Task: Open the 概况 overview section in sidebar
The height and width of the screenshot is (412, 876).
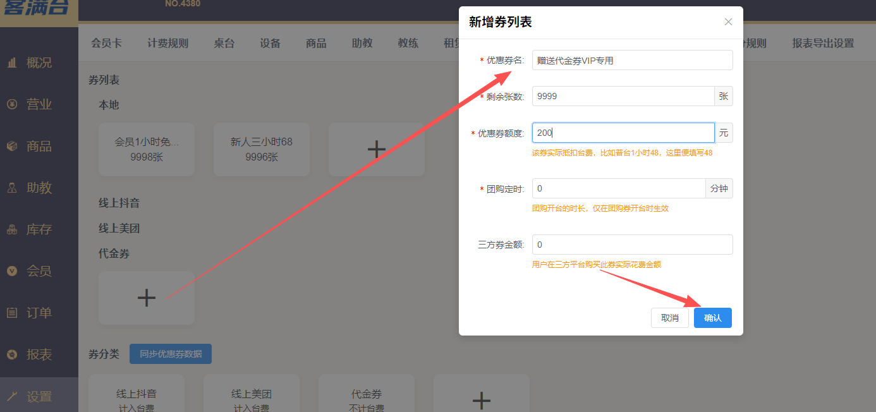Action: [39, 62]
